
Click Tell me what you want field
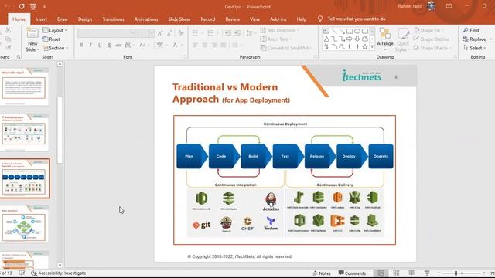pyautogui.click(x=357, y=19)
